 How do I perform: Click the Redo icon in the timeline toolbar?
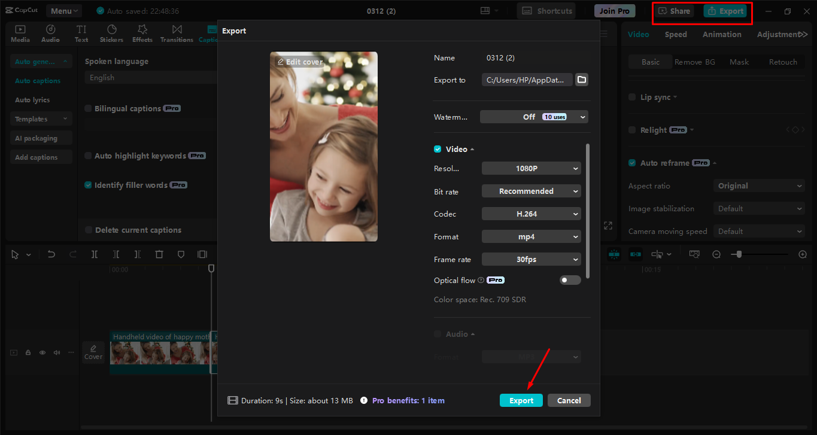coord(72,254)
